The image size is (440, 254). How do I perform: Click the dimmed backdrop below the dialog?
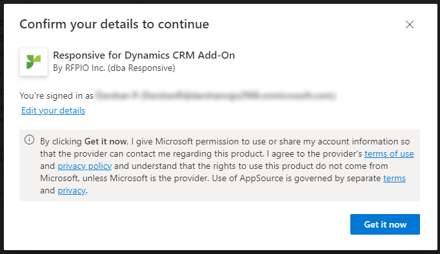pos(220,252)
